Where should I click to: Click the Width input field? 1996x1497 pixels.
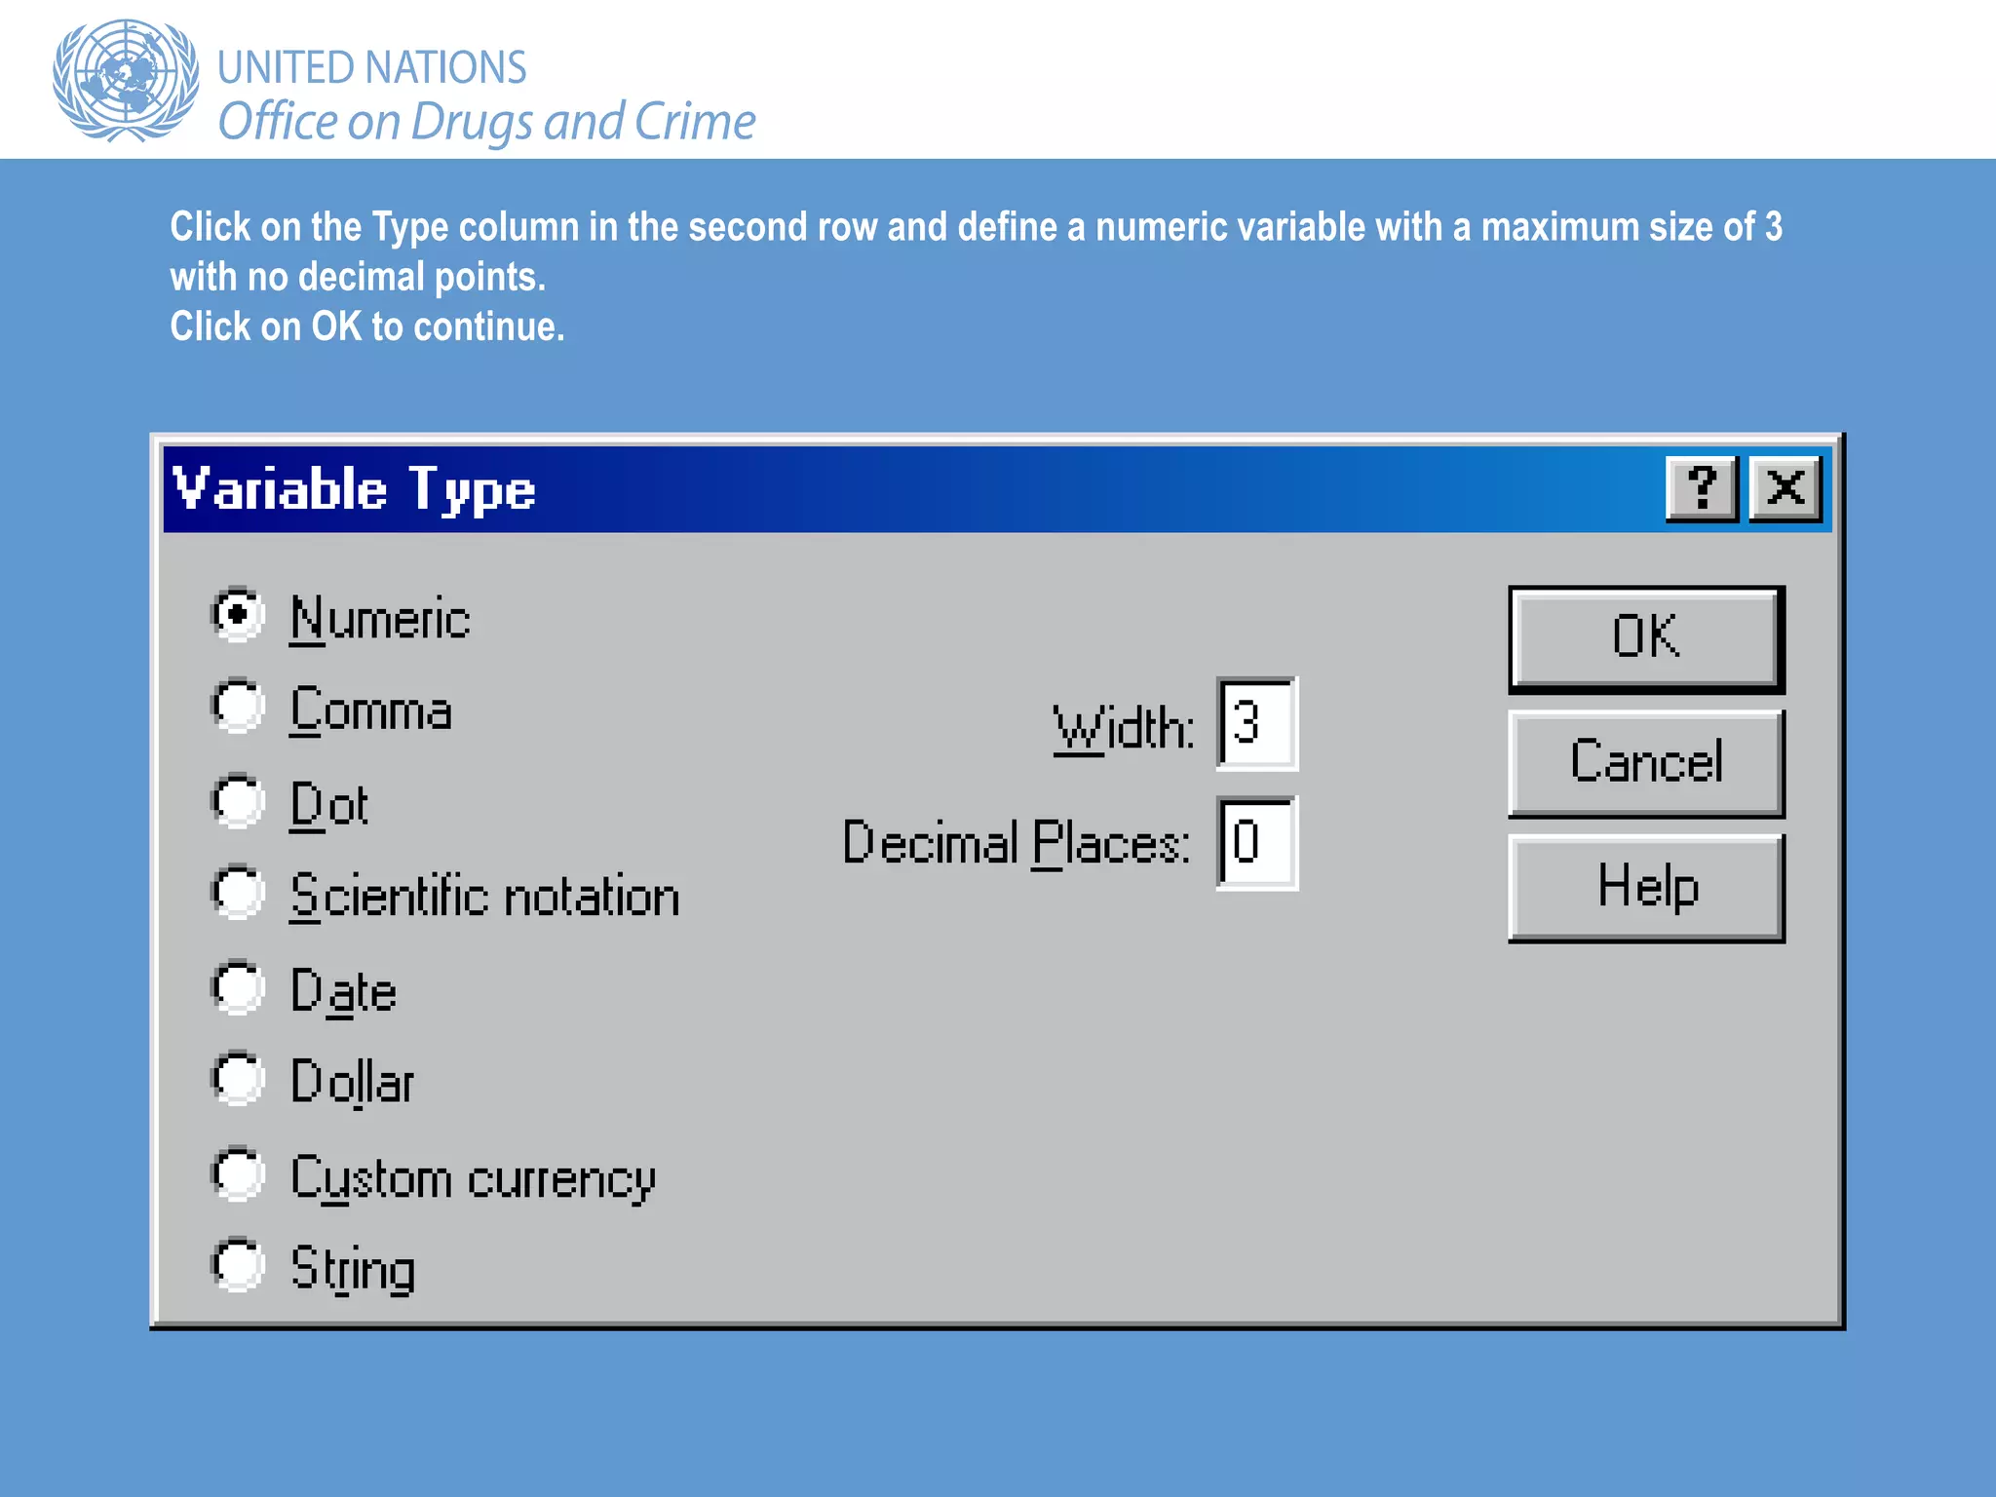(1257, 724)
